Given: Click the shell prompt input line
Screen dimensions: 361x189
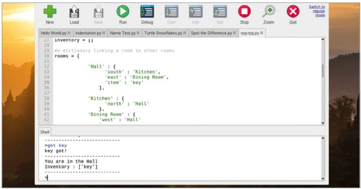Looking at the screenshot, I should [x=163, y=178].
